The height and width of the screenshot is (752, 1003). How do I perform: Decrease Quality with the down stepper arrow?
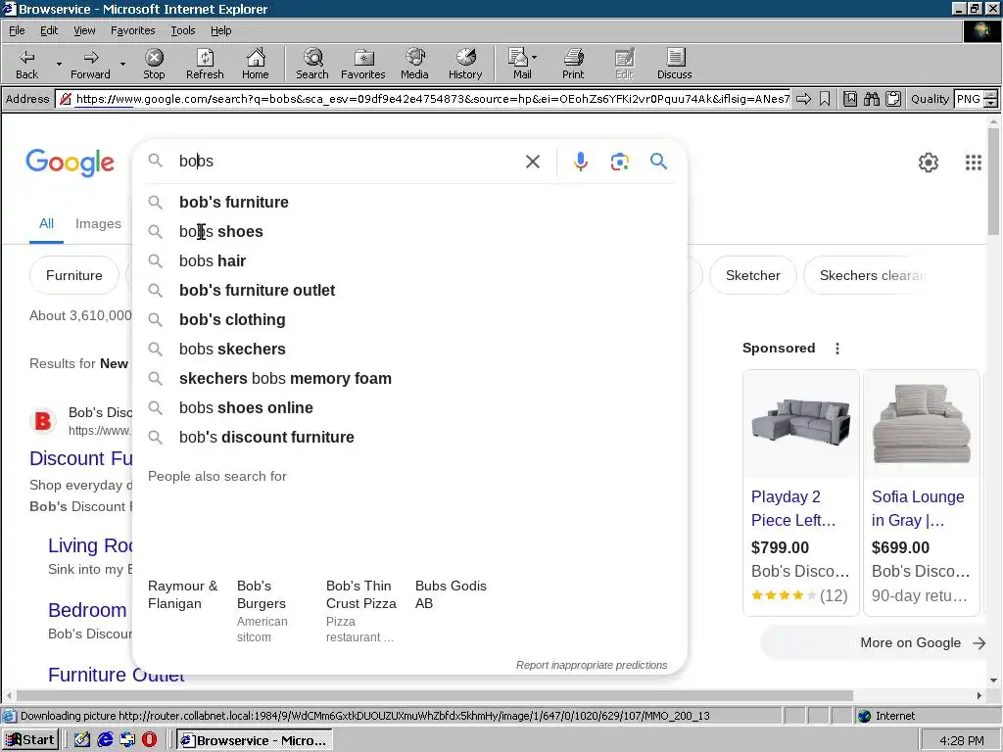[991, 103]
